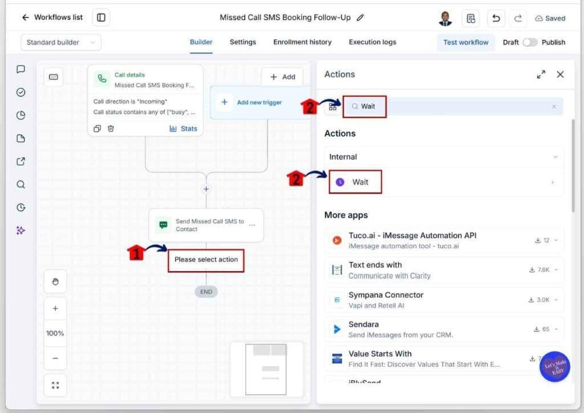Delete the Call details trigger via trash icon
The width and height of the screenshot is (584, 413).
[x=111, y=128]
